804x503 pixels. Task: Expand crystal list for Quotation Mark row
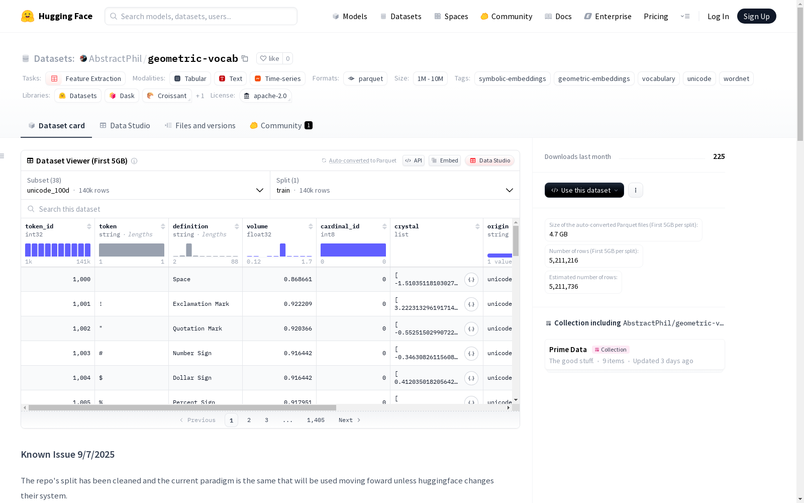471,329
